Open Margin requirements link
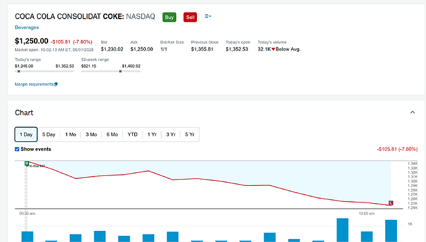The height and width of the screenshot is (242, 426). coord(34,84)
